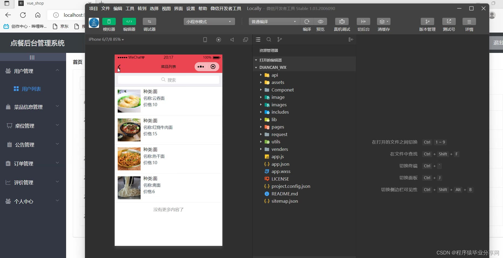Collapse 用户管理 in admin sidebar

pos(33,71)
